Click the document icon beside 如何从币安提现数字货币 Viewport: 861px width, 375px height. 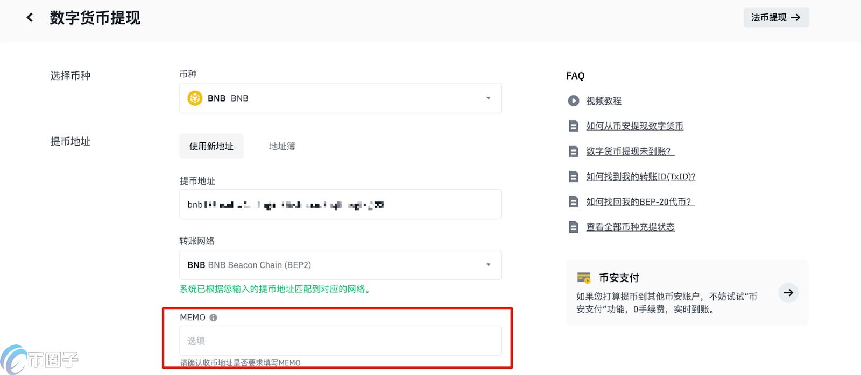(573, 126)
